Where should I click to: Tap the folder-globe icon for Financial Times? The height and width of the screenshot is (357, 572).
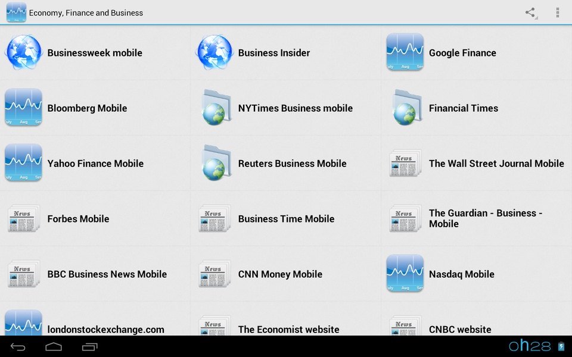point(407,107)
